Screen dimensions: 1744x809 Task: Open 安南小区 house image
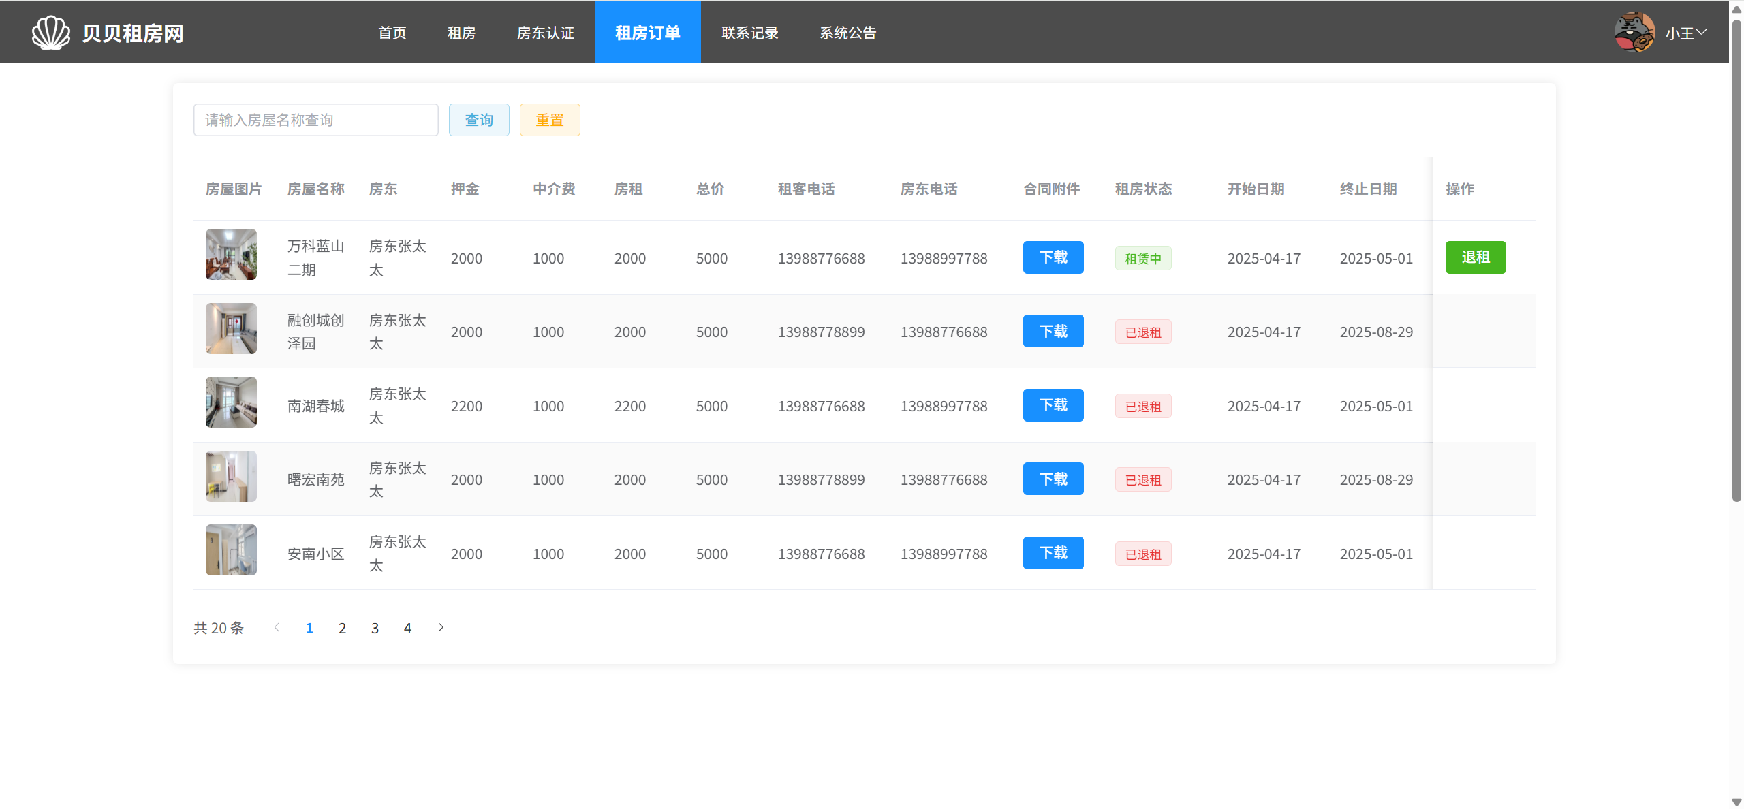click(231, 550)
